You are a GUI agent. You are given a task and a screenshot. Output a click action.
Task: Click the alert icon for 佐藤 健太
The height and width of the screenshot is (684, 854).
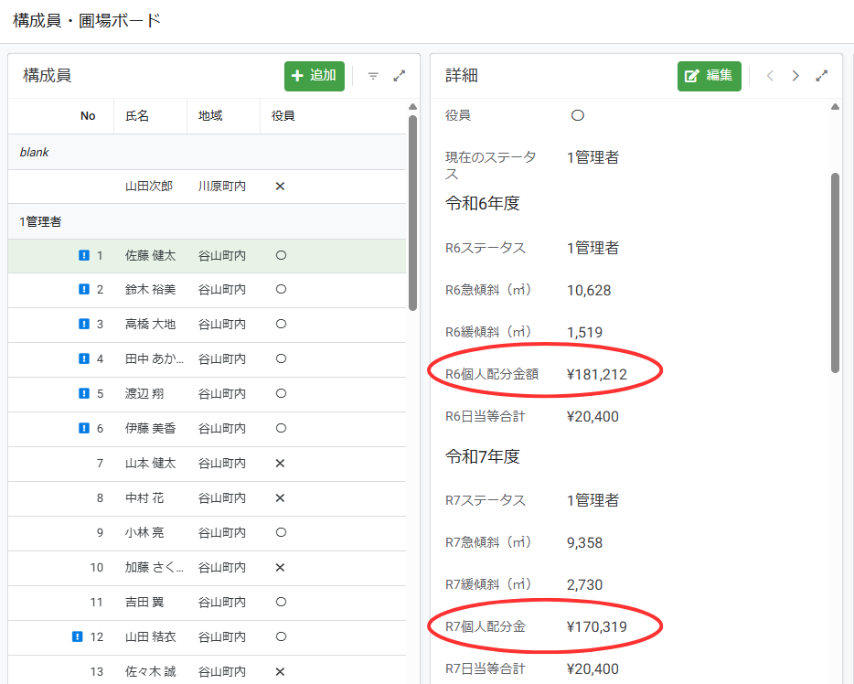tap(84, 255)
